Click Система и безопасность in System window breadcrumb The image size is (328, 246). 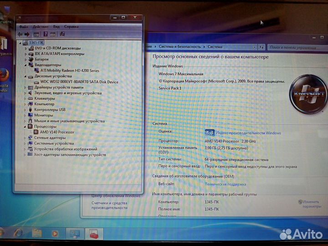tap(179, 46)
